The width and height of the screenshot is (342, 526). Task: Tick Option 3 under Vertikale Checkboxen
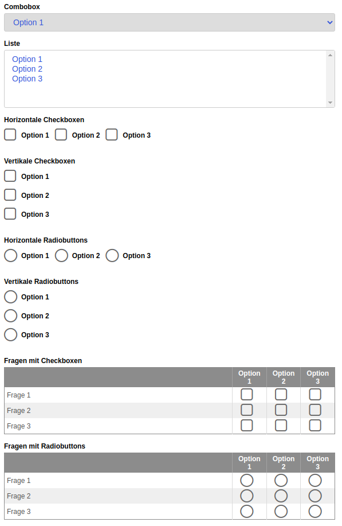coord(10,214)
